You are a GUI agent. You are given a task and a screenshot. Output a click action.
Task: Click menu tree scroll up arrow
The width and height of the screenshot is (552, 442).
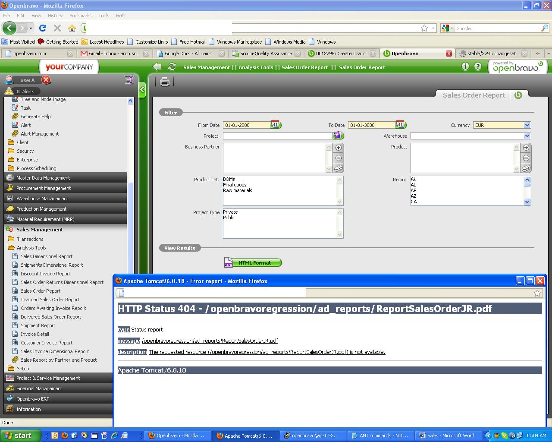pyautogui.click(x=130, y=101)
